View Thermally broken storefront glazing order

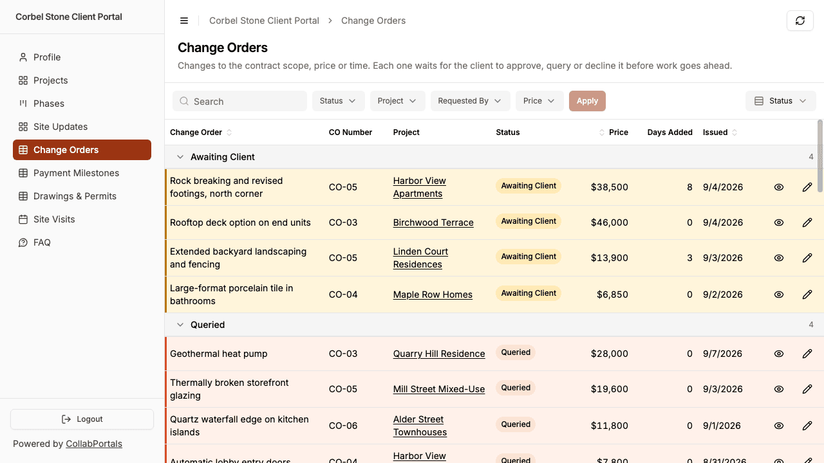[x=779, y=389]
